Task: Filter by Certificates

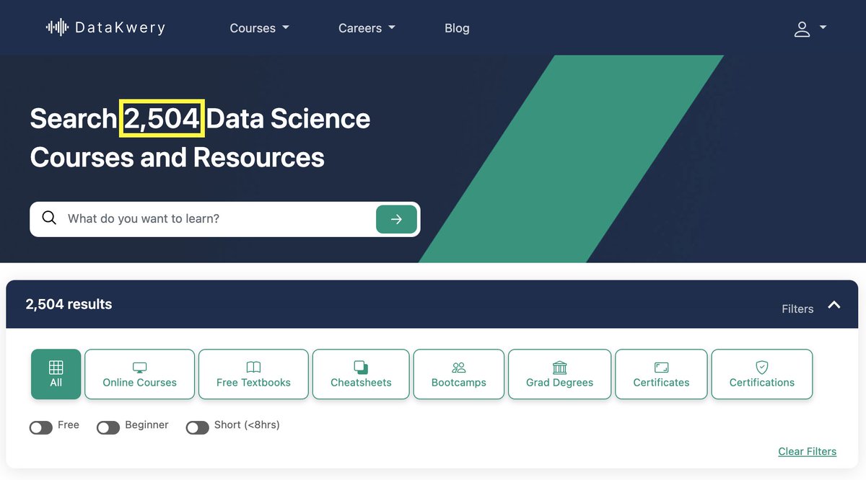Action: (x=661, y=374)
